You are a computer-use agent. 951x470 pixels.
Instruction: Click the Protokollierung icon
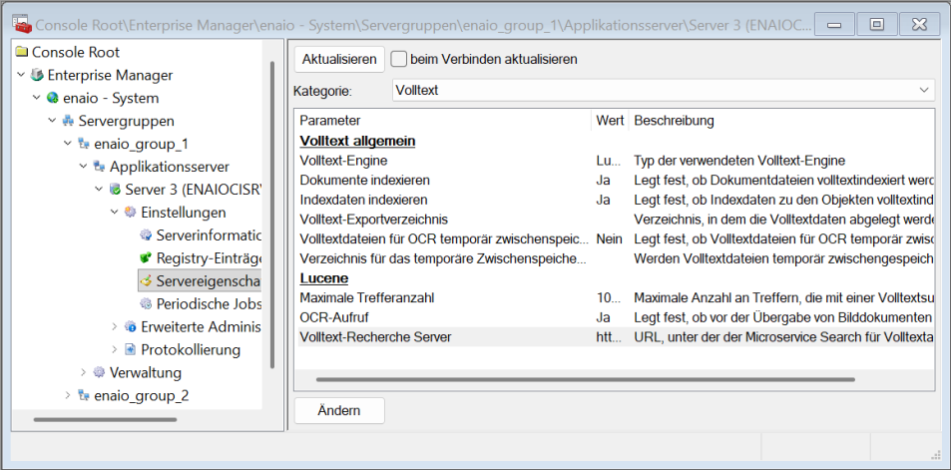130,349
